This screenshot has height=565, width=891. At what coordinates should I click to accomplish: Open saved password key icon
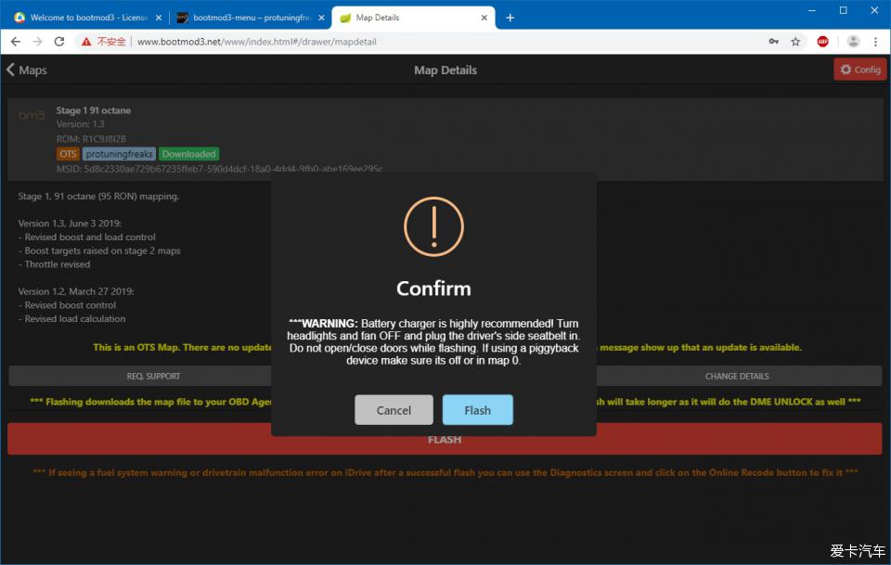[774, 42]
